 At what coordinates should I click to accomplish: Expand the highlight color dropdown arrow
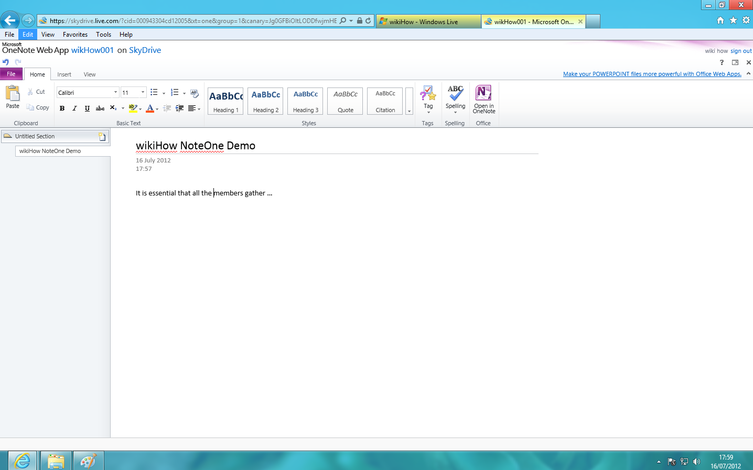tap(141, 109)
